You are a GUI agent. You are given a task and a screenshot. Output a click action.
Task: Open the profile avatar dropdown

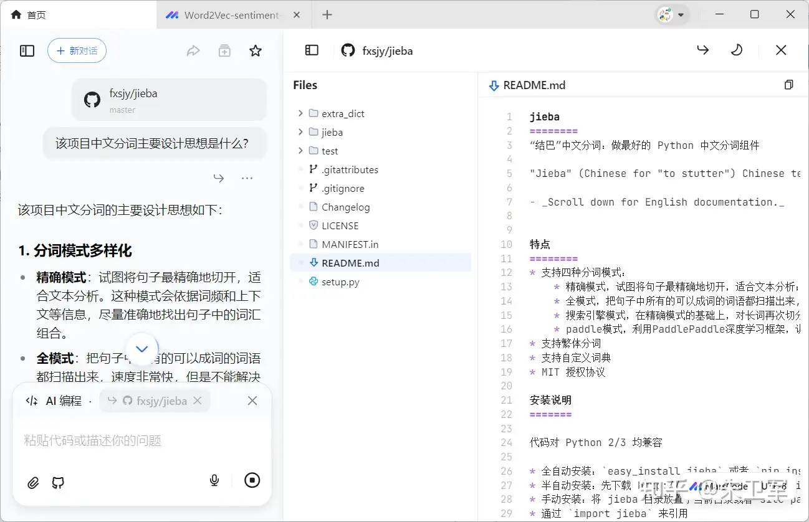tap(673, 15)
